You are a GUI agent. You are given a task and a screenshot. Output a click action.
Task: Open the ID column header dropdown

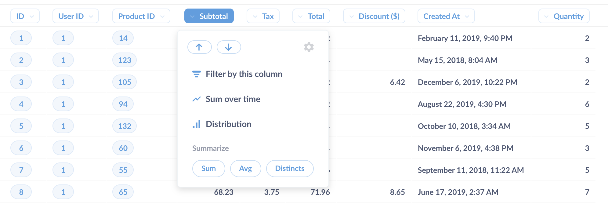click(x=25, y=16)
